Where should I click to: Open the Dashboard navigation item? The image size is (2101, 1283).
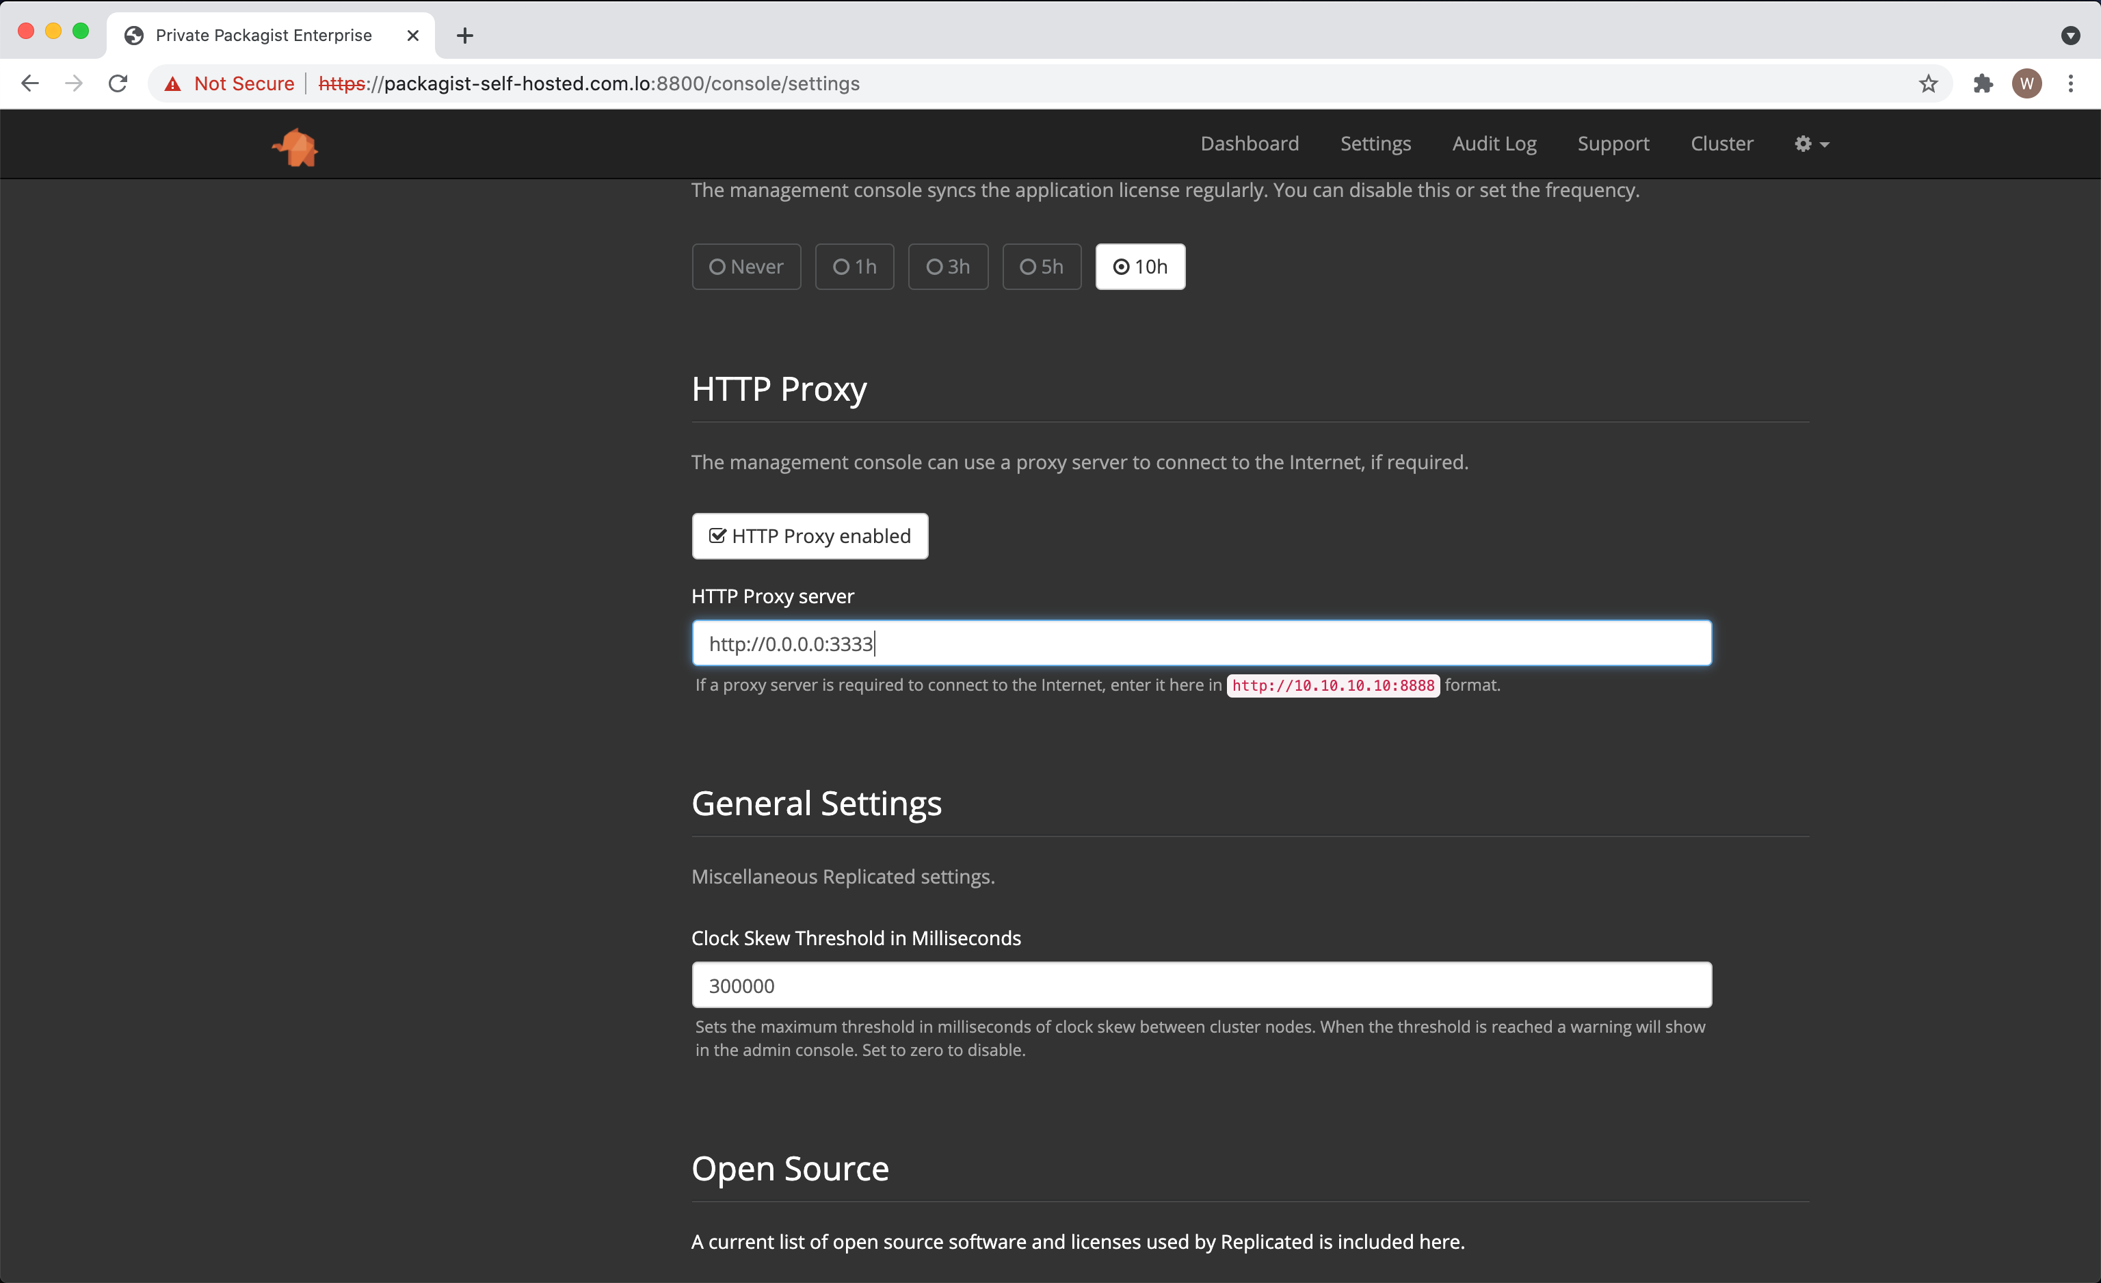(x=1249, y=142)
